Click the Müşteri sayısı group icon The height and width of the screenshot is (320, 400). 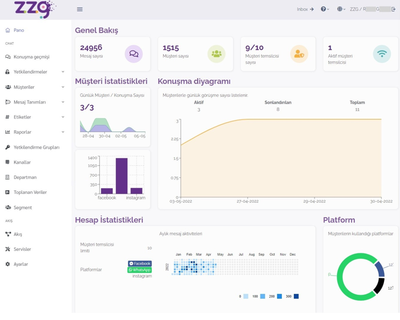[x=217, y=54]
